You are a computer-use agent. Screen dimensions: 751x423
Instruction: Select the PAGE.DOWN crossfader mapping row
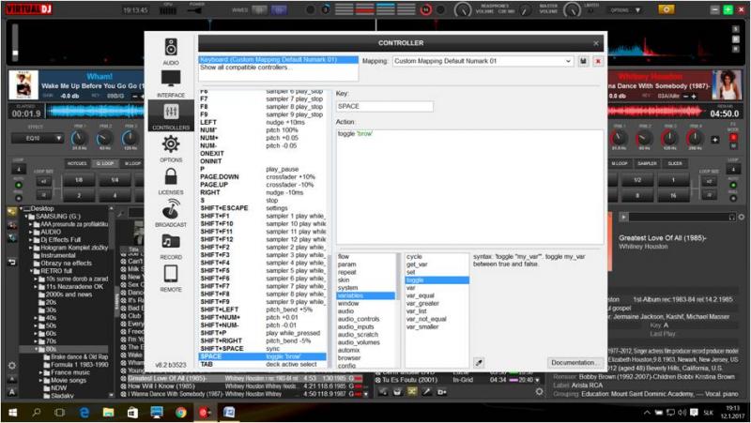point(263,177)
